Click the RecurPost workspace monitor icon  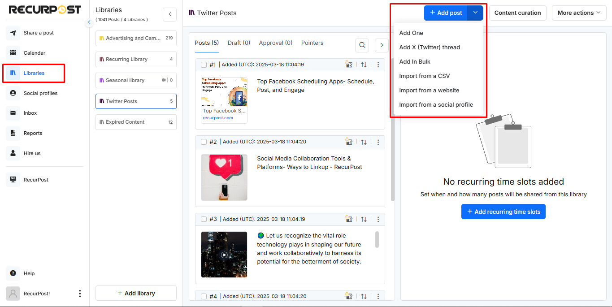13,180
